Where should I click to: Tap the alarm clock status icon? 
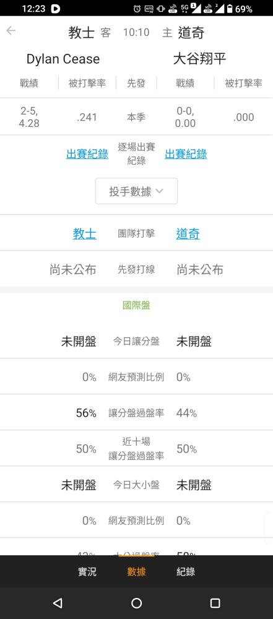click(x=137, y=9)
